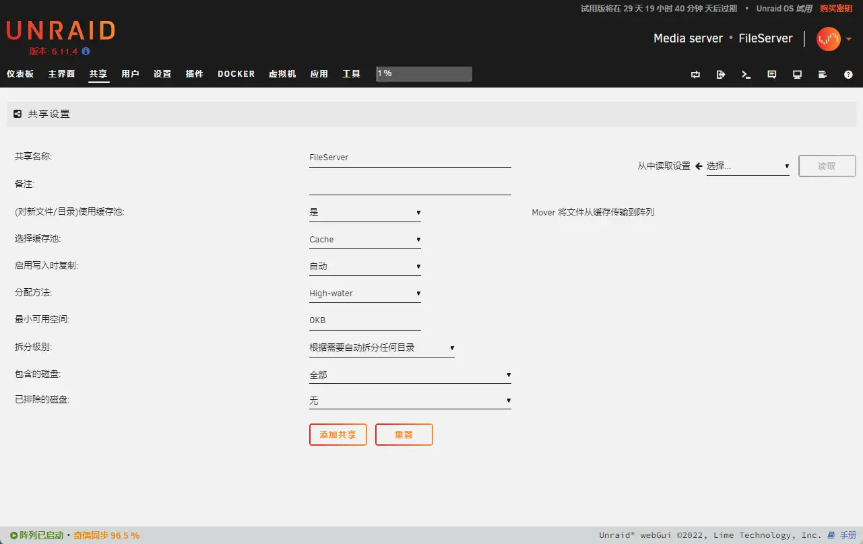Expand the 选择缓存池 Cache dropdown
This screenshot has width=863, height=544.
(364, 240)
